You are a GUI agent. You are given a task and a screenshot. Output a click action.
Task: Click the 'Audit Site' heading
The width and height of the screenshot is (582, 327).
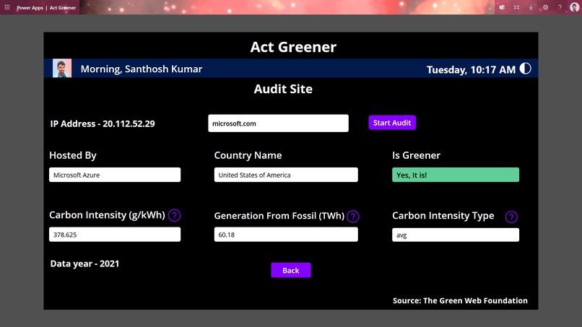pos(283,89)
